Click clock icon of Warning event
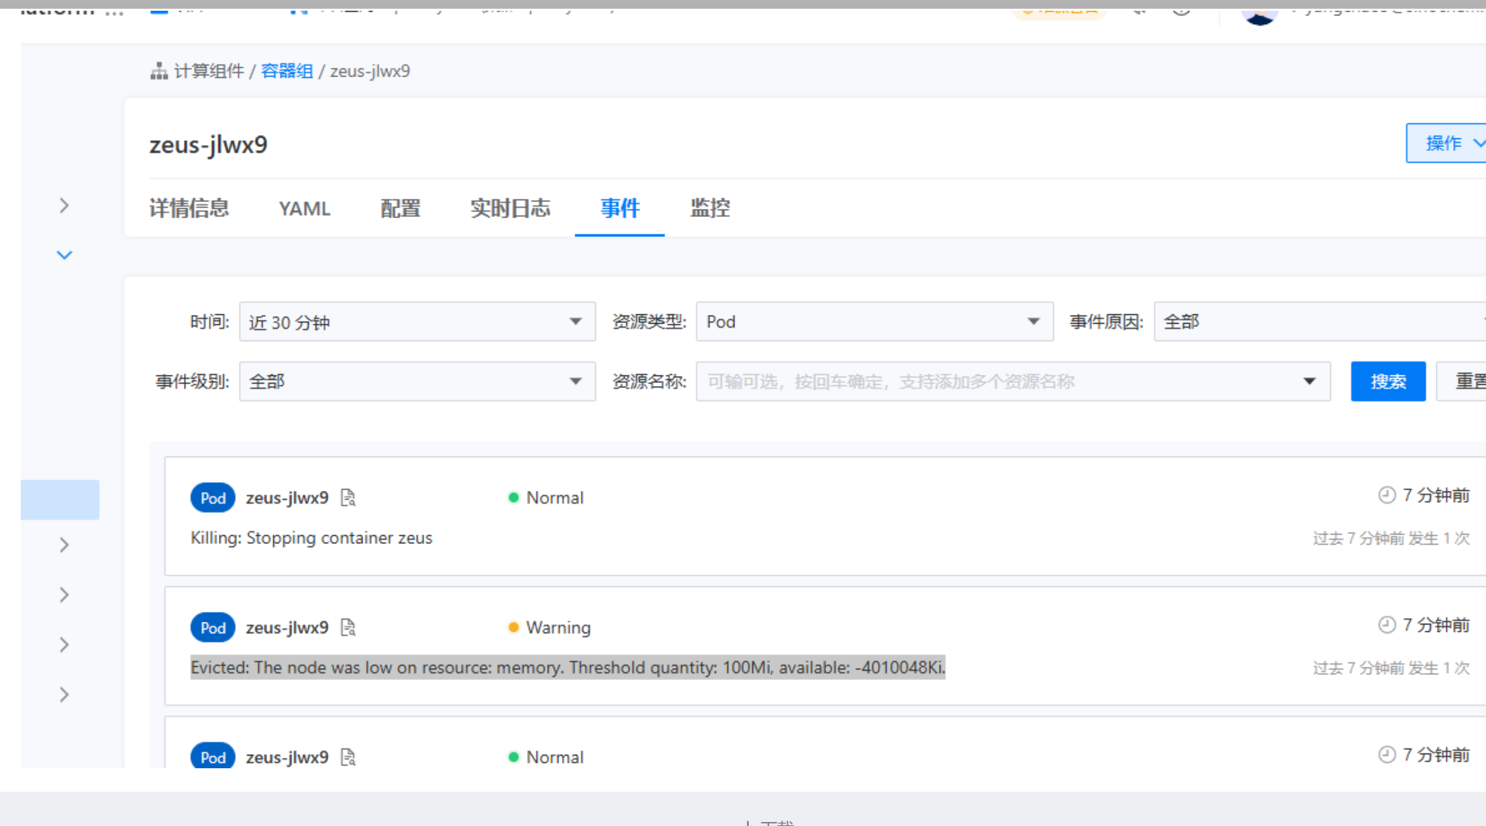 click(1387, 625)
